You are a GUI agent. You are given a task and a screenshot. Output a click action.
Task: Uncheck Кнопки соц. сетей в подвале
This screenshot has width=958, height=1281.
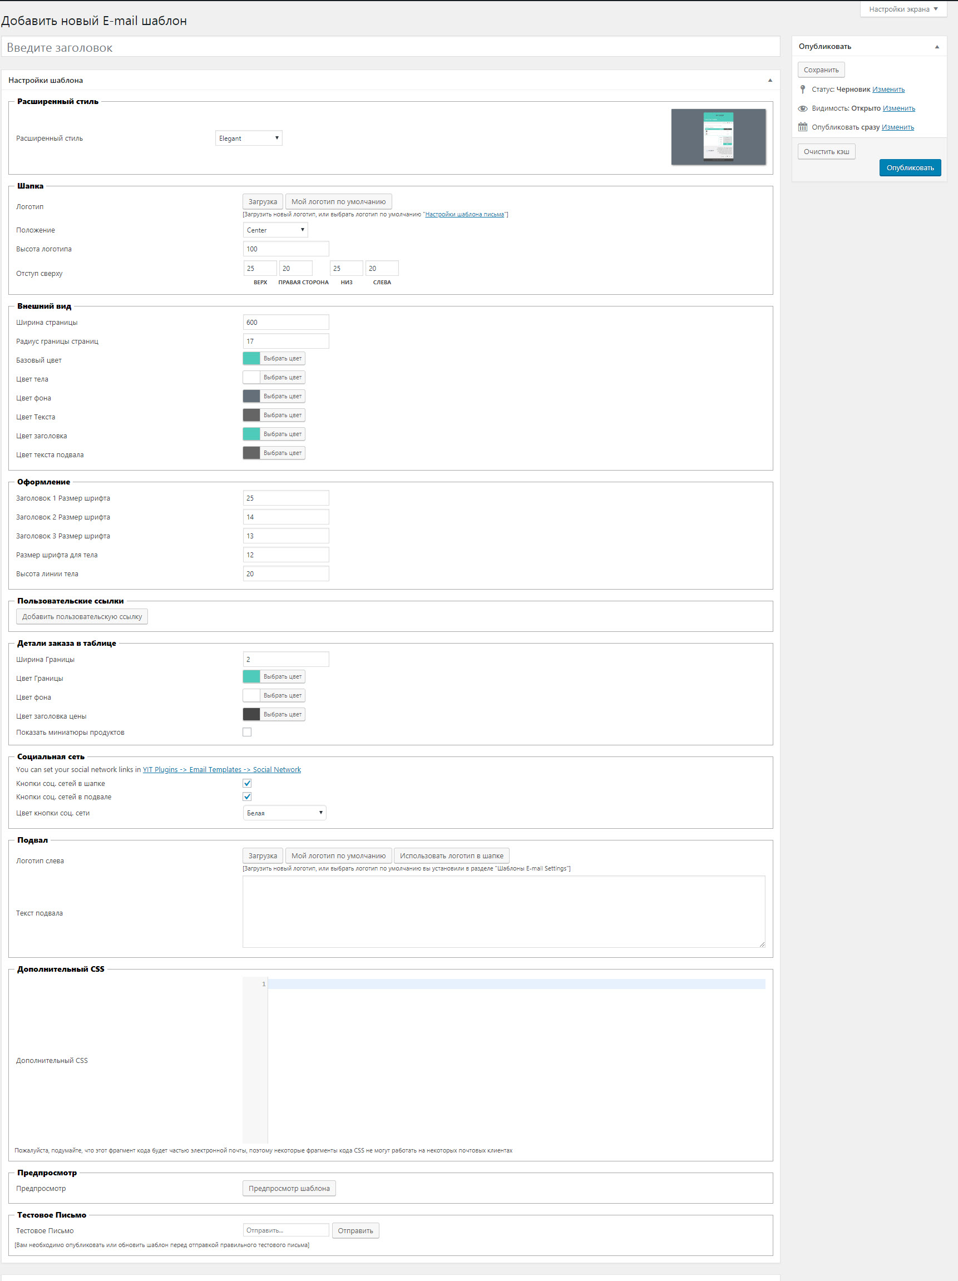[x=248, y=797]
